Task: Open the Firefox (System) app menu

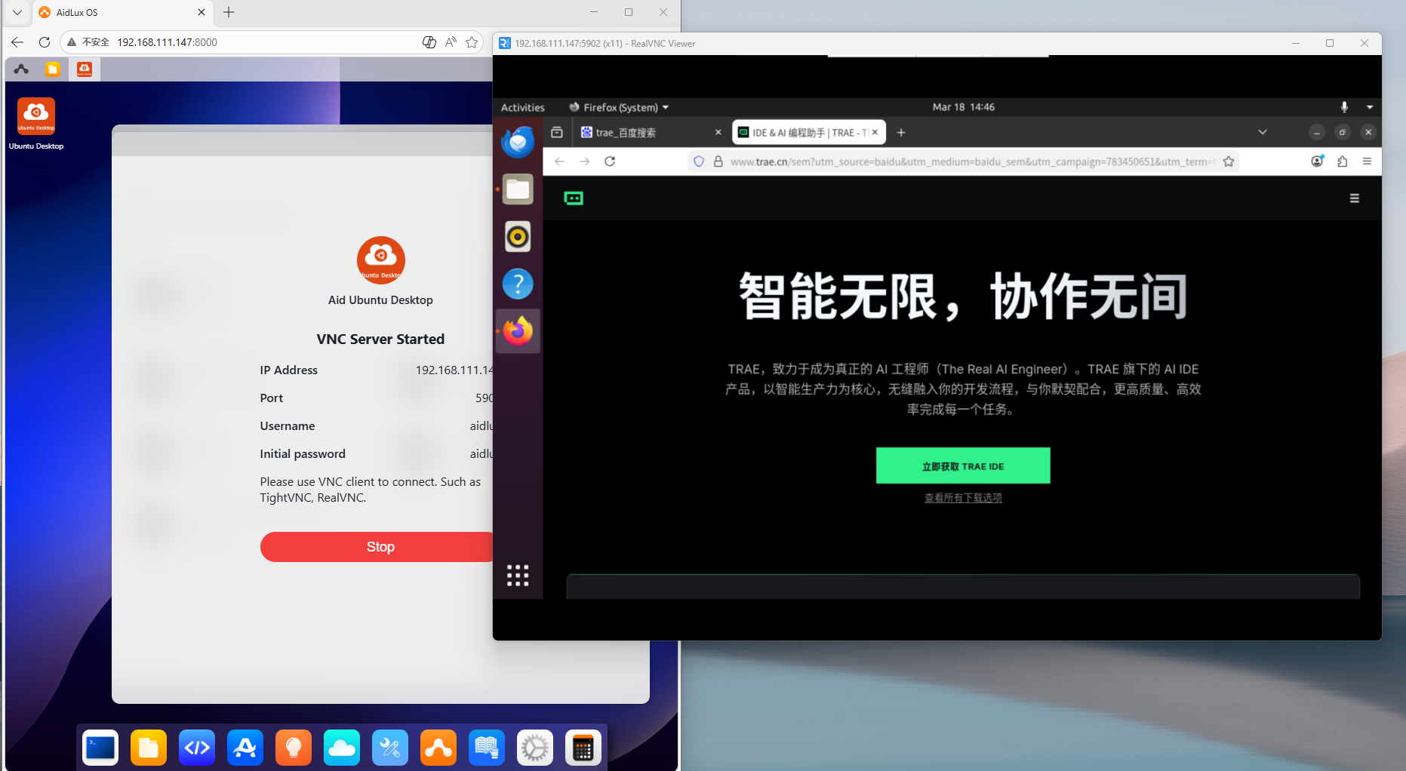Action: click(619, 107)
